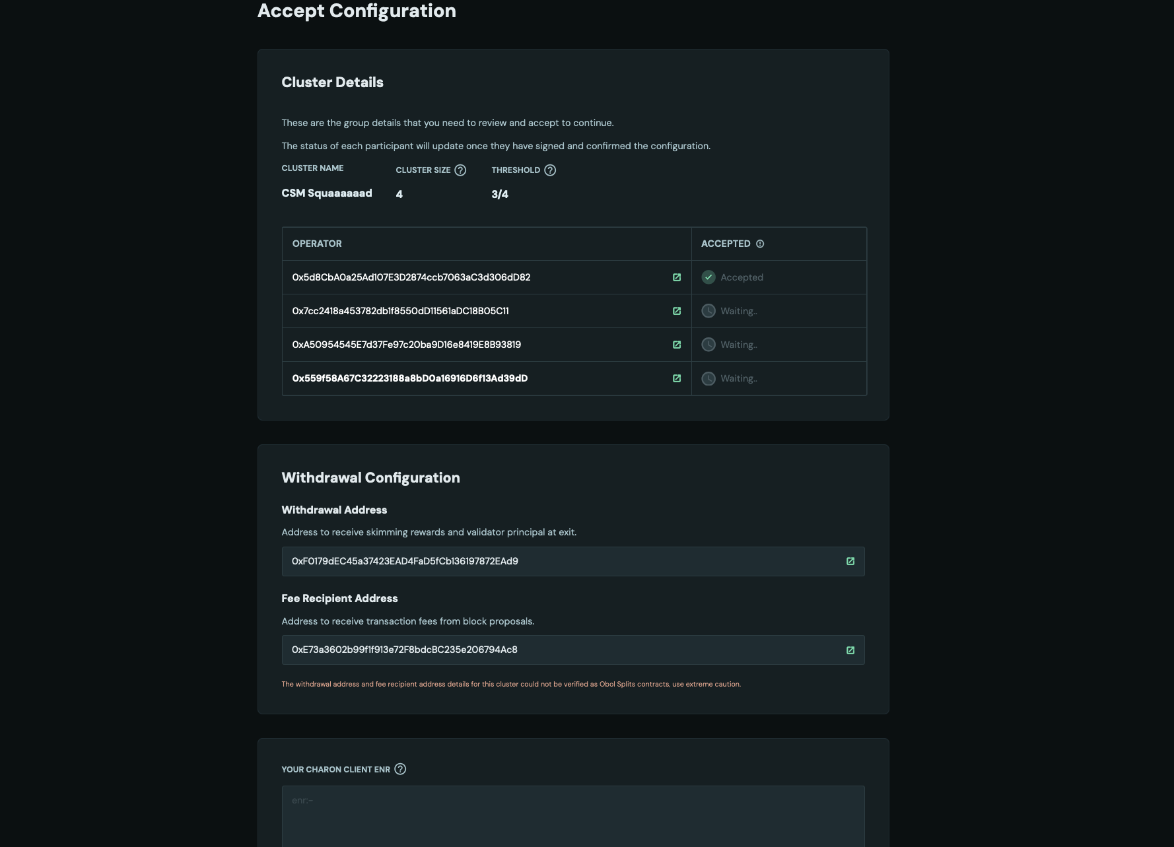Open explorer link for operator 0x7cc2418a address
Viewport: 1174px width, 847px height.
[x=677, y=311]
